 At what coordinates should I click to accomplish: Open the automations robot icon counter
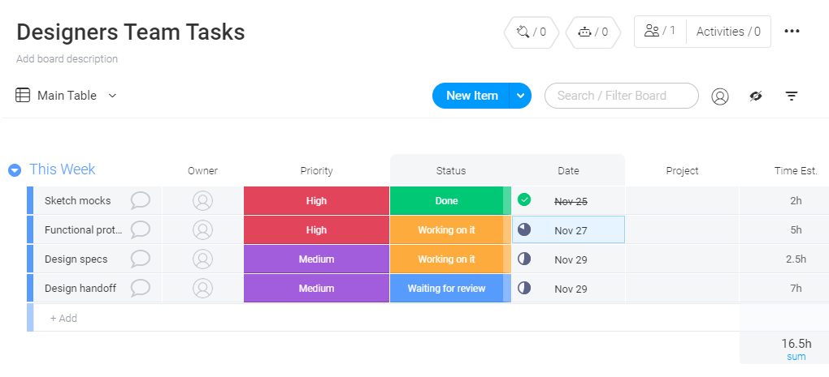click(593, 32)
